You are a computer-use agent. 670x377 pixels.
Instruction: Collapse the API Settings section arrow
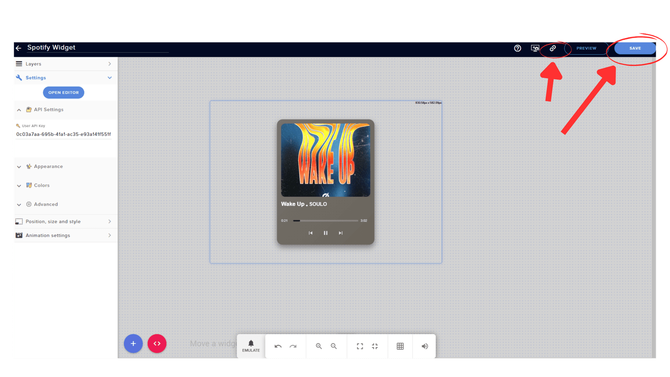pos(19,110)
